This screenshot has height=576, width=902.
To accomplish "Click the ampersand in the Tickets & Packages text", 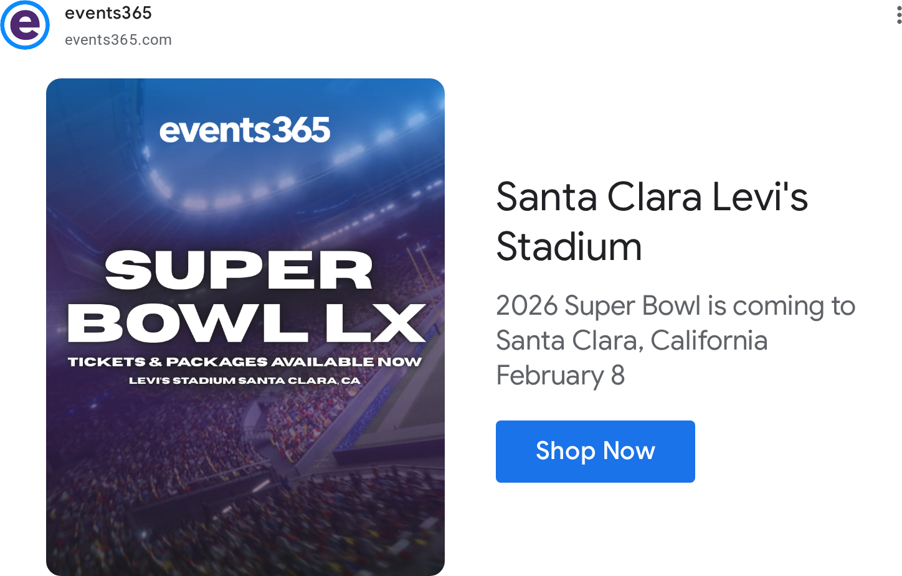I will 156,361.
